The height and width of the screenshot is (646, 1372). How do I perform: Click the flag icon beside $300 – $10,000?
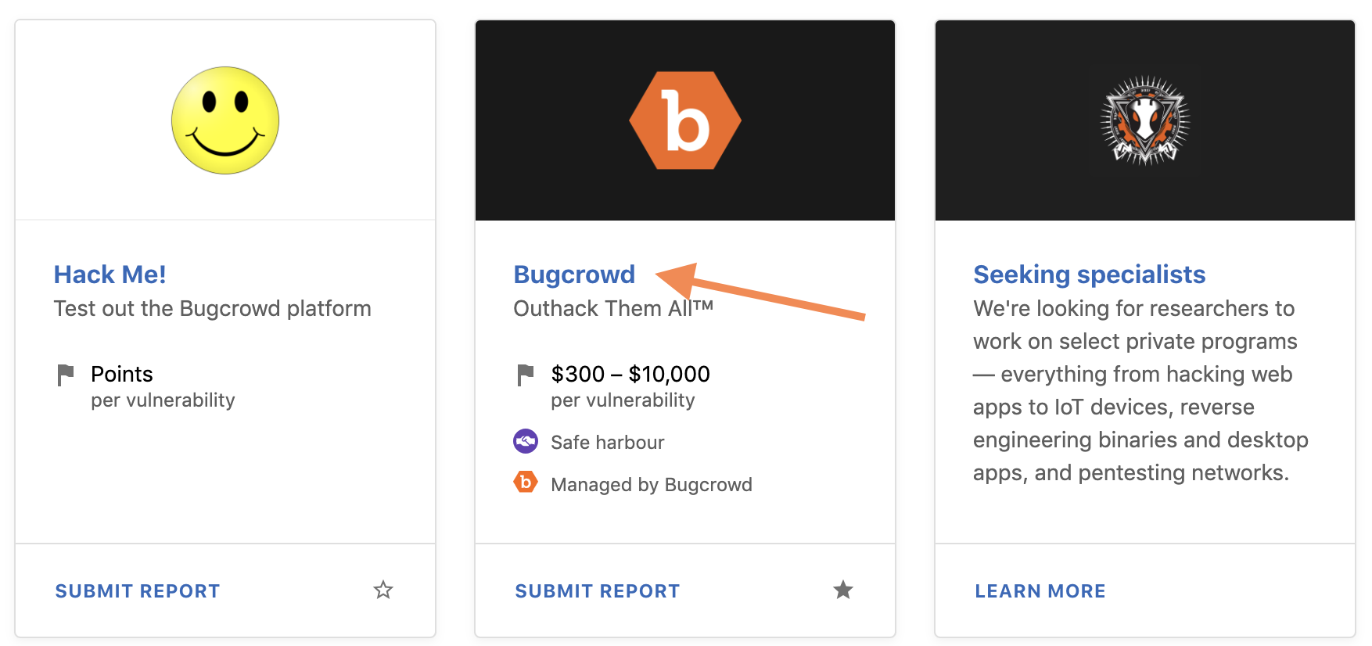coord(526,375)
